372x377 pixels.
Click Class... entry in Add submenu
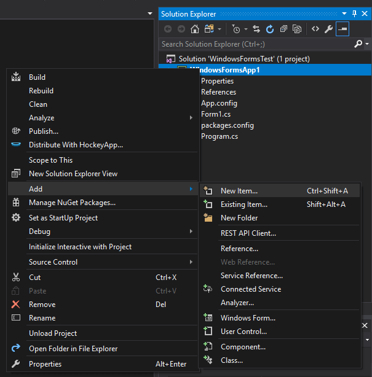(x=232, y=360)
